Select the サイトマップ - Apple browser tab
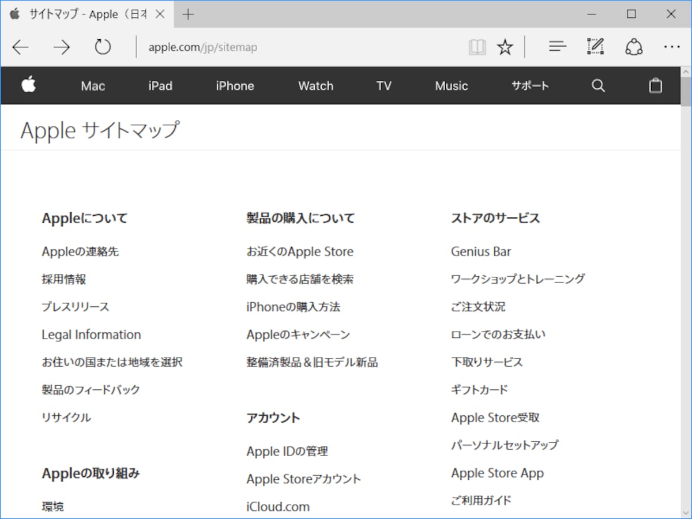 [x=86, y=14]
